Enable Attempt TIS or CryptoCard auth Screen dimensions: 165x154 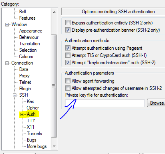click(x=68, y=55)
